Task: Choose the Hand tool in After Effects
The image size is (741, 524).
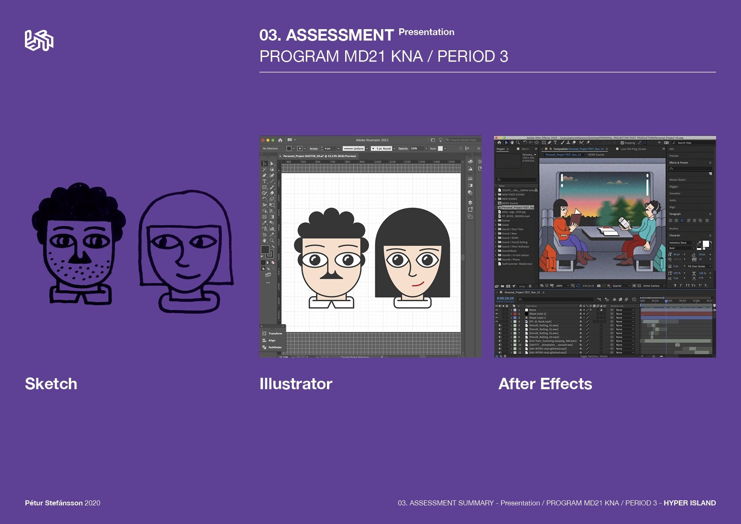Action: [x=512, y=142]
